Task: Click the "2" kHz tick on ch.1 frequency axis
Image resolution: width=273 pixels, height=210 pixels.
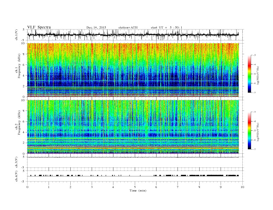Action: (x=24, y=86)
